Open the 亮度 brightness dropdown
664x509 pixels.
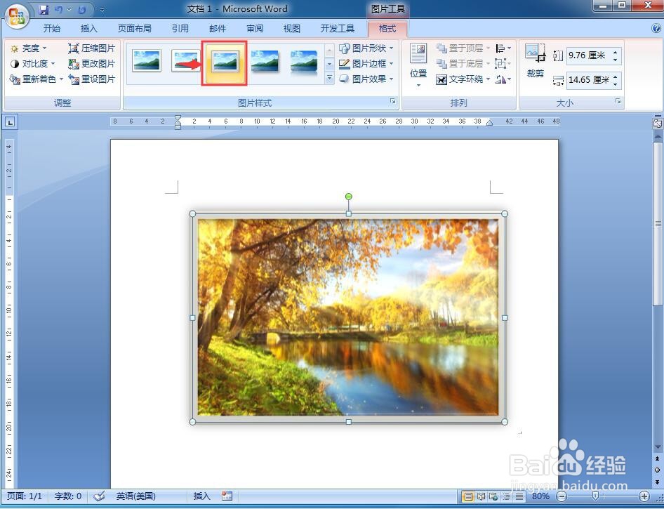pos(28,48)
